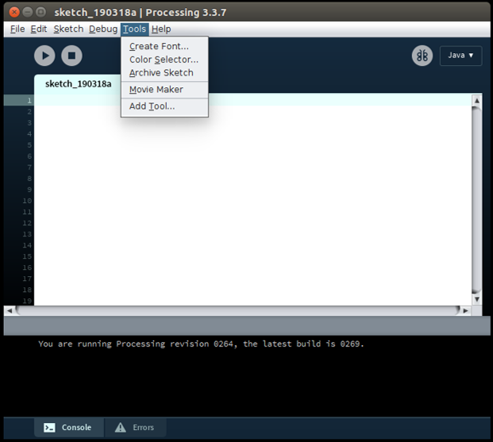Image resolution: width=493 pixels, height=442 pixels.
Task: Open the Edit menu
Action: coord(39,29)
